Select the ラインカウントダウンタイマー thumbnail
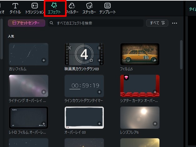196x147 pixels. [x=84, y=86]
